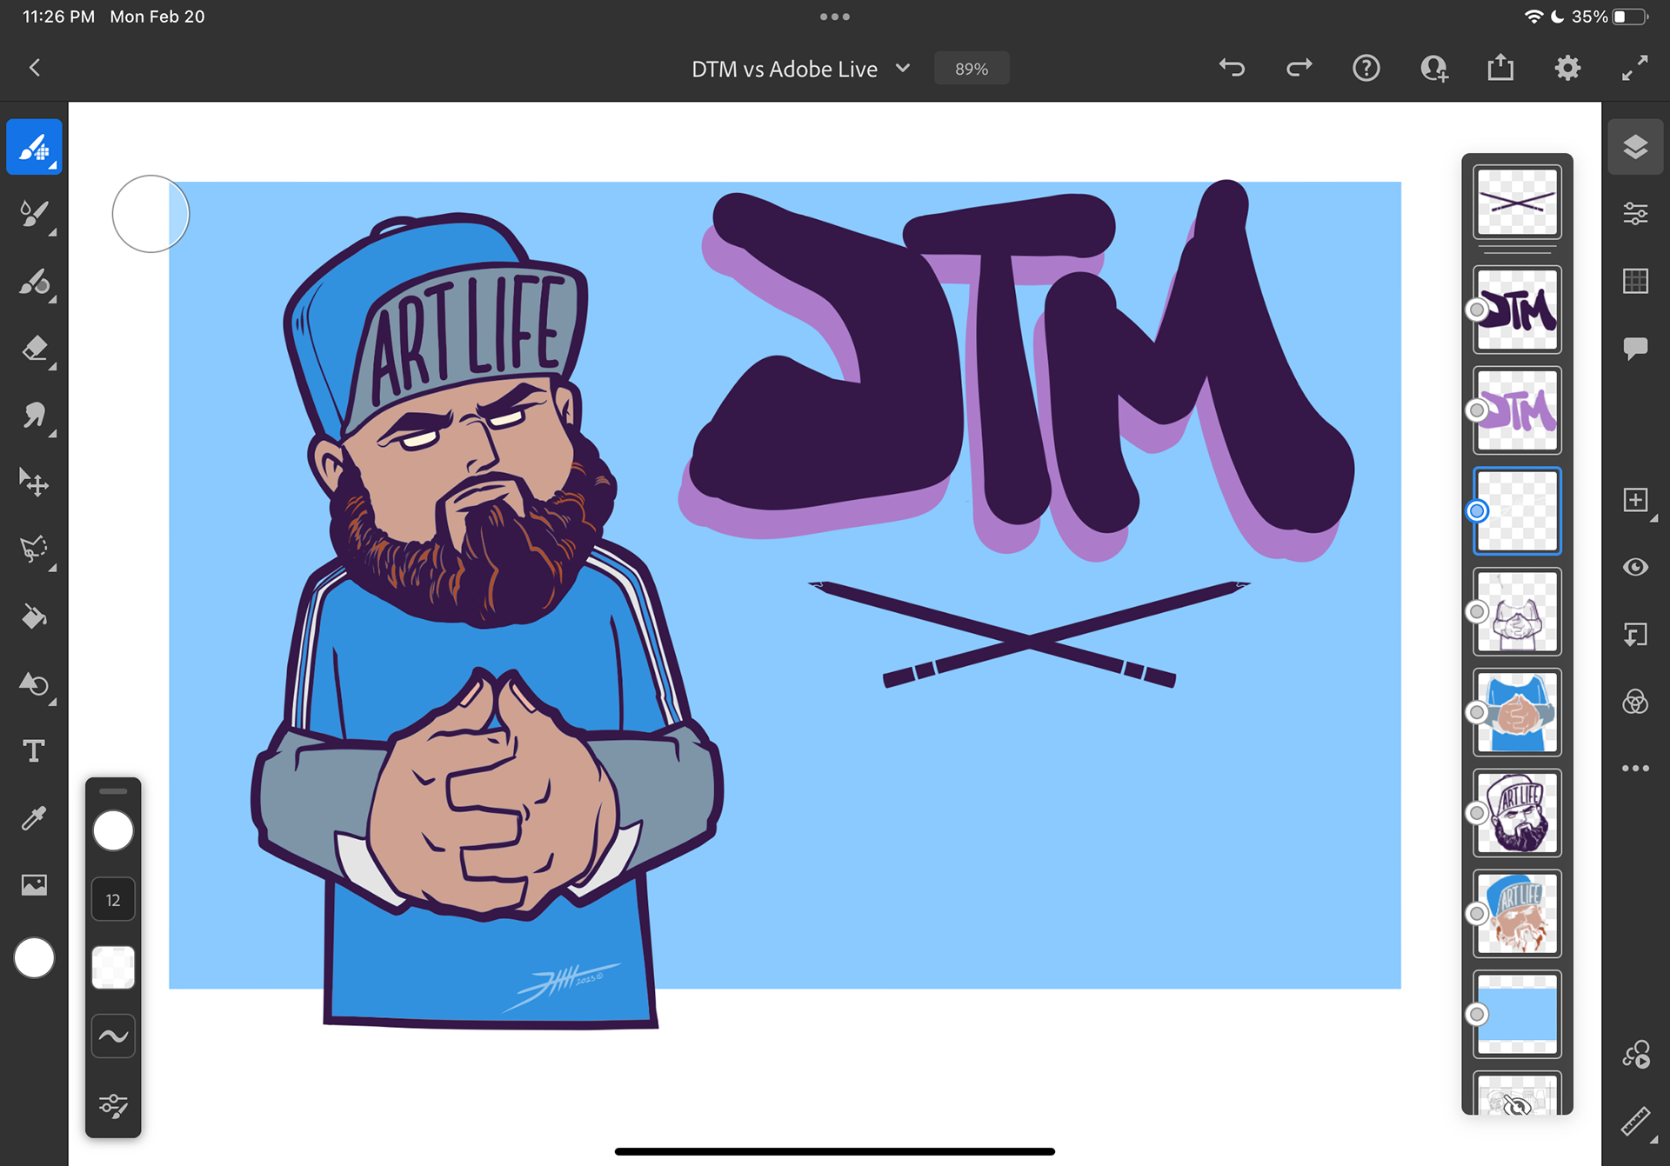Open the share and export menu
This screenshot has width=1670, height=1166.
[x=1500, y=68]
